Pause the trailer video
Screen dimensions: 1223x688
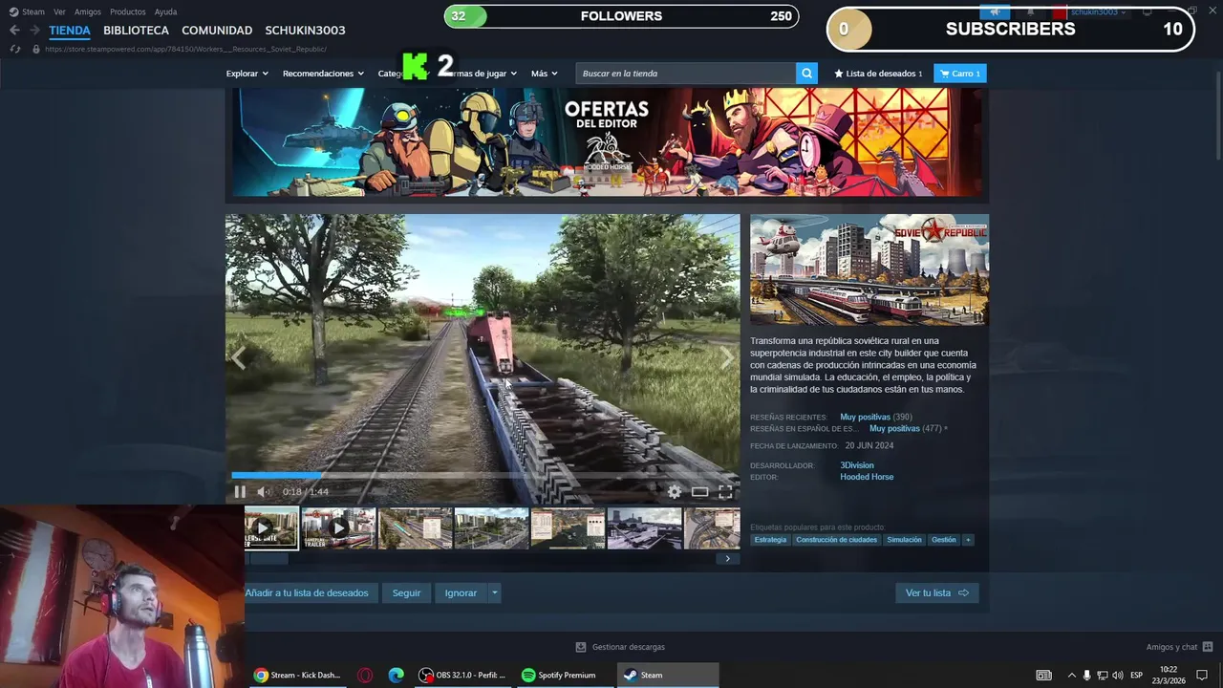pyautogui.click(x=240, y=492)
